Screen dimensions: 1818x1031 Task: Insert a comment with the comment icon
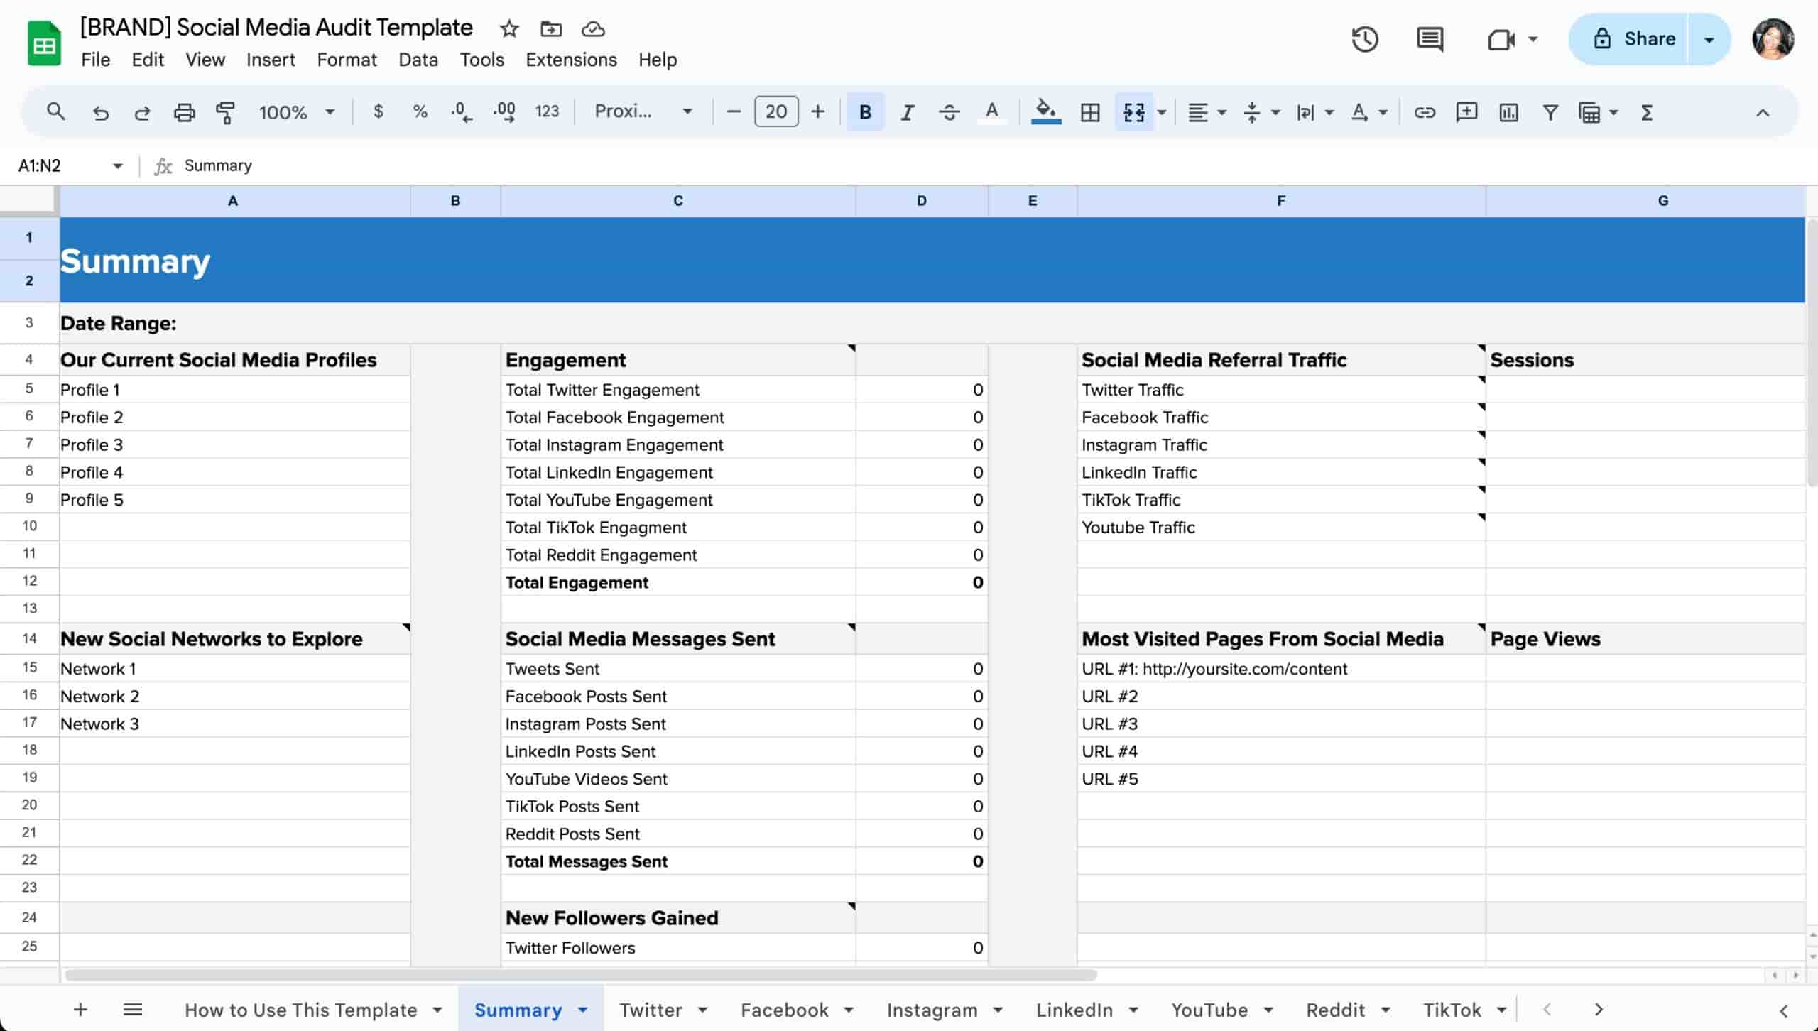1465,111
